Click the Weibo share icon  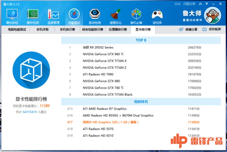coord(181,30)
